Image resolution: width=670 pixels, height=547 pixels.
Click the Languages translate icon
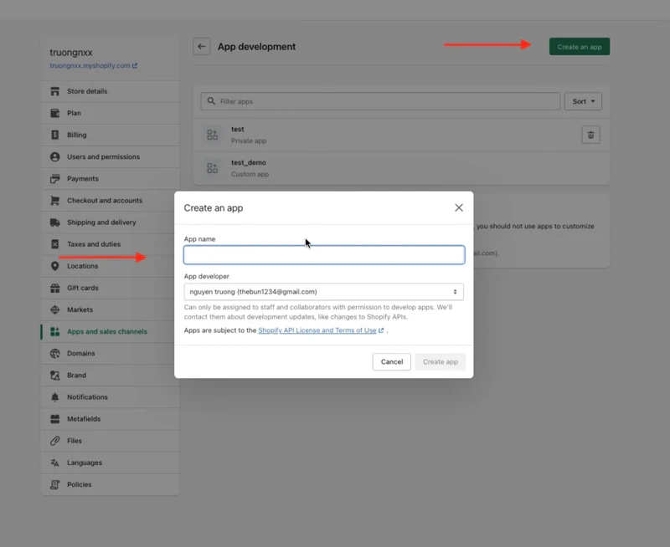tap(54, 463)
